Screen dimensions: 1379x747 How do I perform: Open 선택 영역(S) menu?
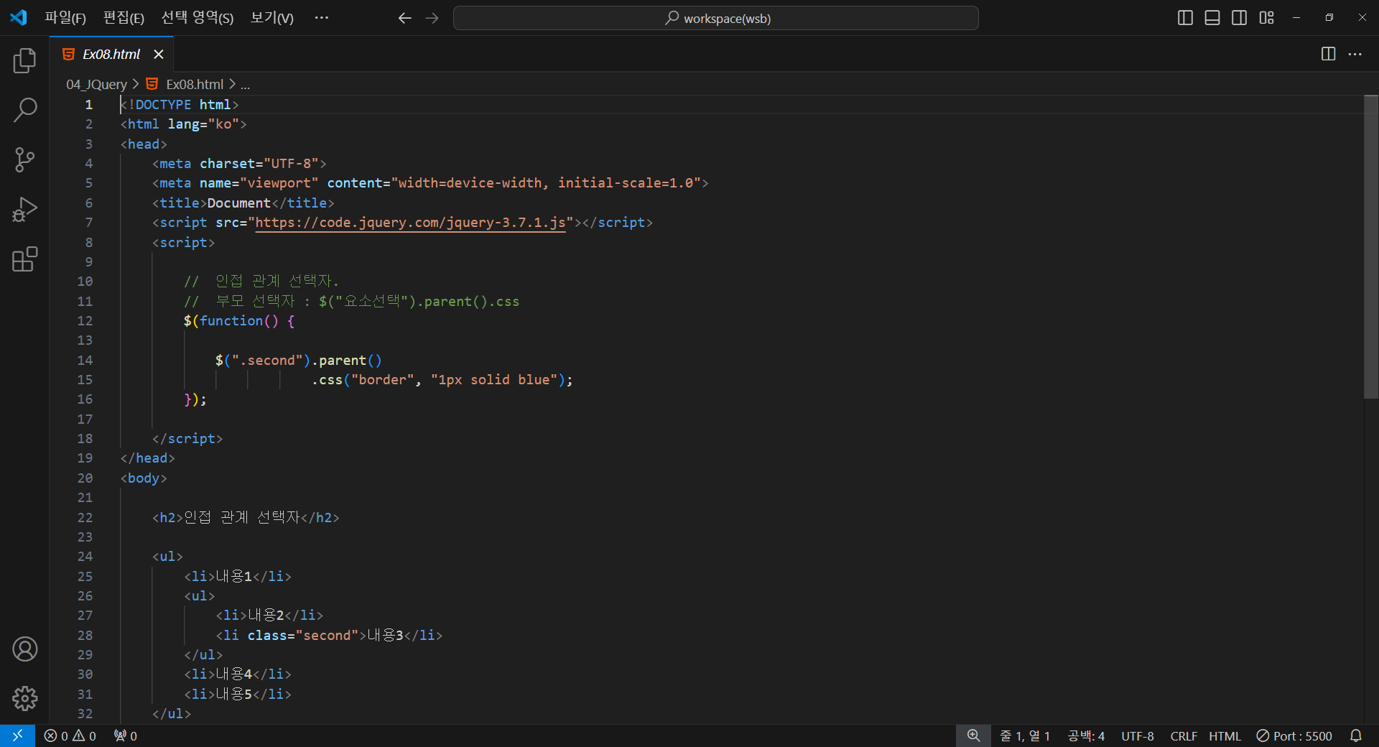(x=198, y=18)
